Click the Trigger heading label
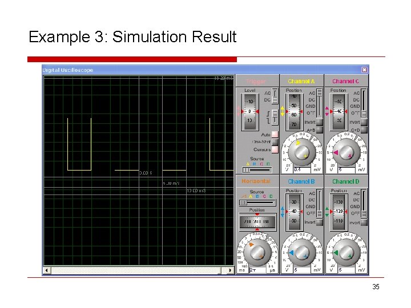 256,81
